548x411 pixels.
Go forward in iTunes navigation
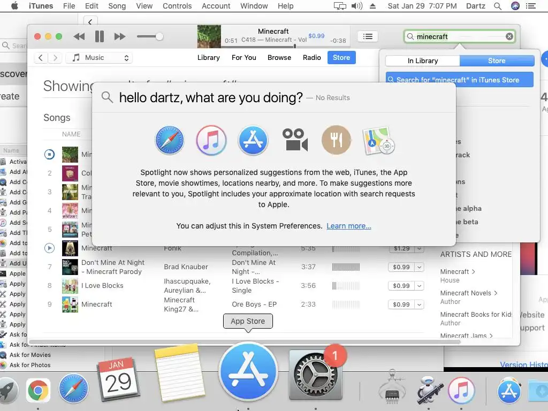tap(55, 58)
